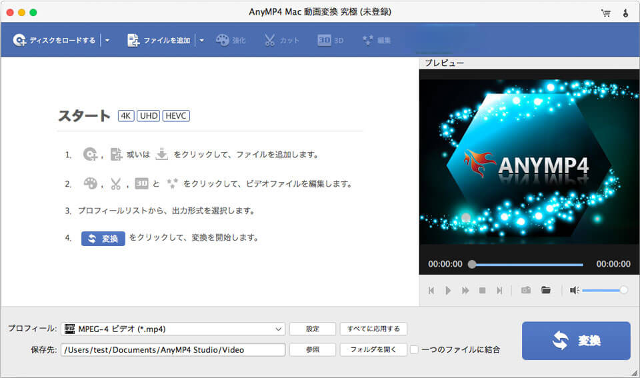The image size is (640, 378).
Task: Skip to next item in preview
Action: point(499,290)
